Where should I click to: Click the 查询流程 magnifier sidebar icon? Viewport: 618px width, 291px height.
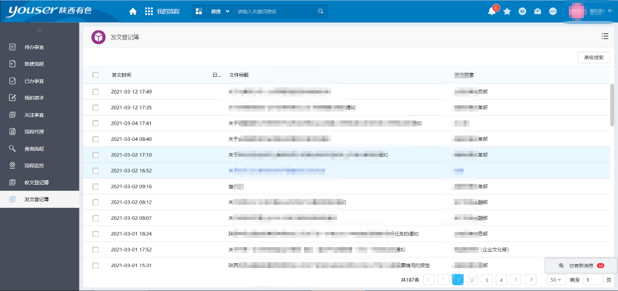[13, 149]
